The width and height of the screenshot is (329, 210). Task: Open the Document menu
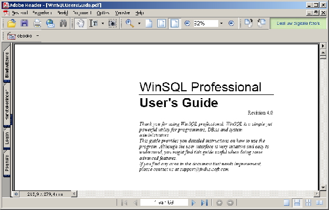tap(82, 13)
